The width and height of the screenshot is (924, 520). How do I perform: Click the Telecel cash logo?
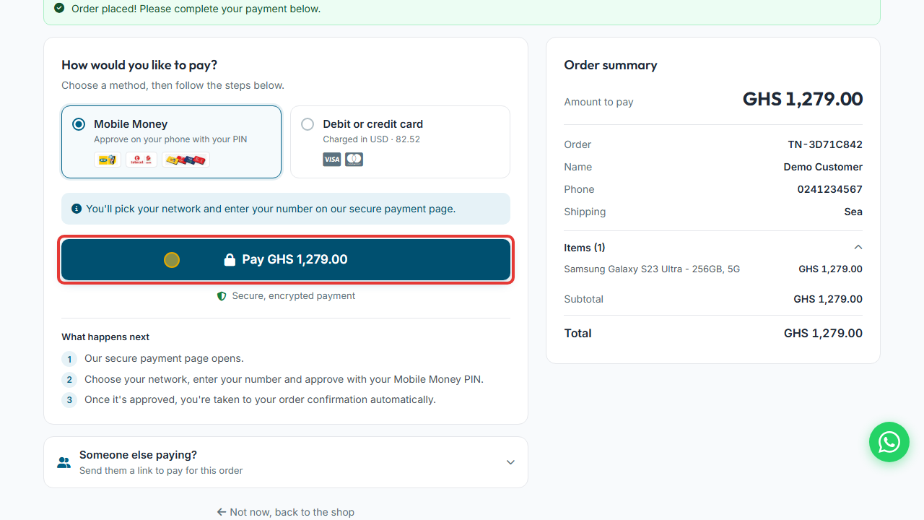tap(141, 160)
